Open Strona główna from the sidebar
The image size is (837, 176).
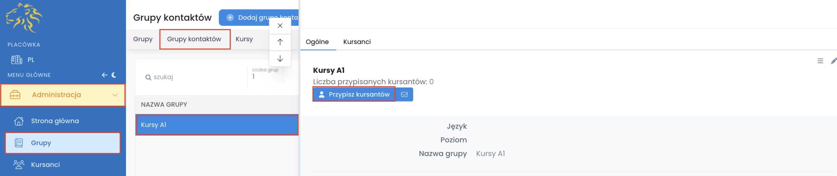pyautogui.click(x=55, y=121)
